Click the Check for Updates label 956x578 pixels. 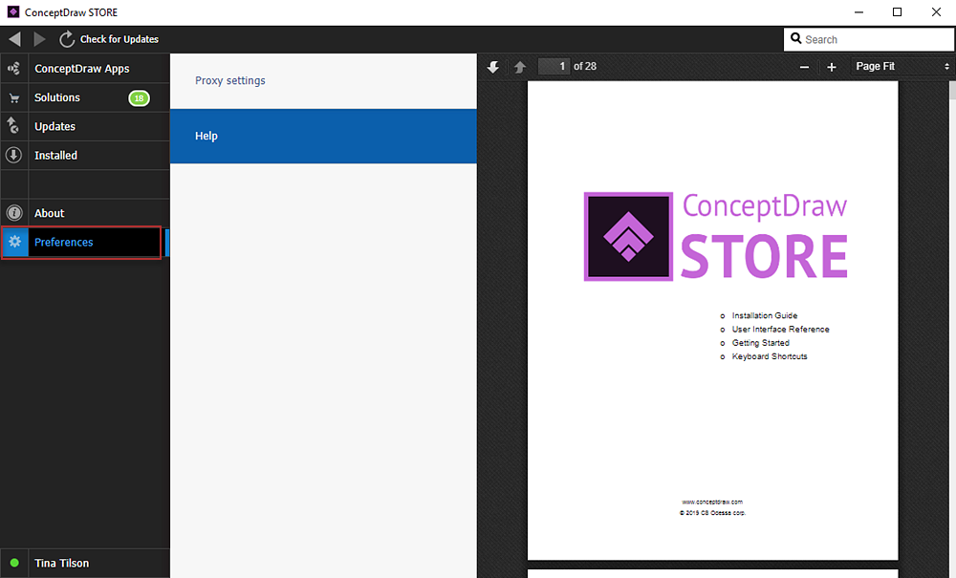(119, 39)
